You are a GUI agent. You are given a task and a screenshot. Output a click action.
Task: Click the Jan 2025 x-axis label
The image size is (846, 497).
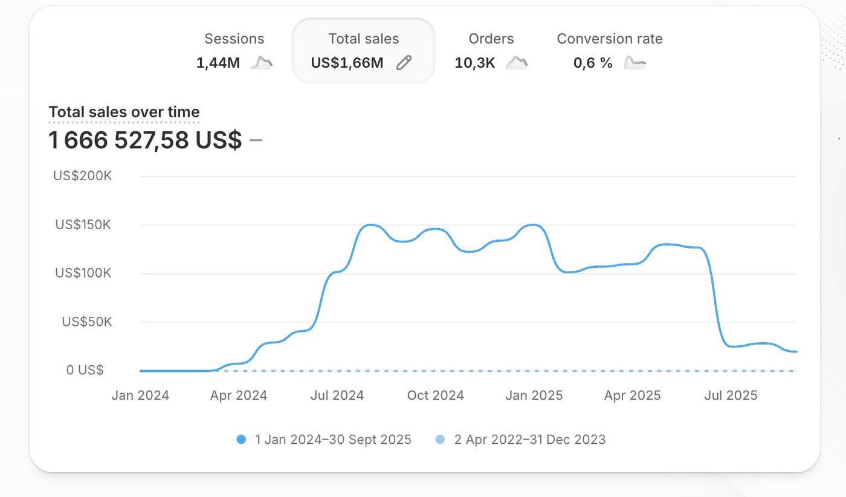[x=534, y=395]
